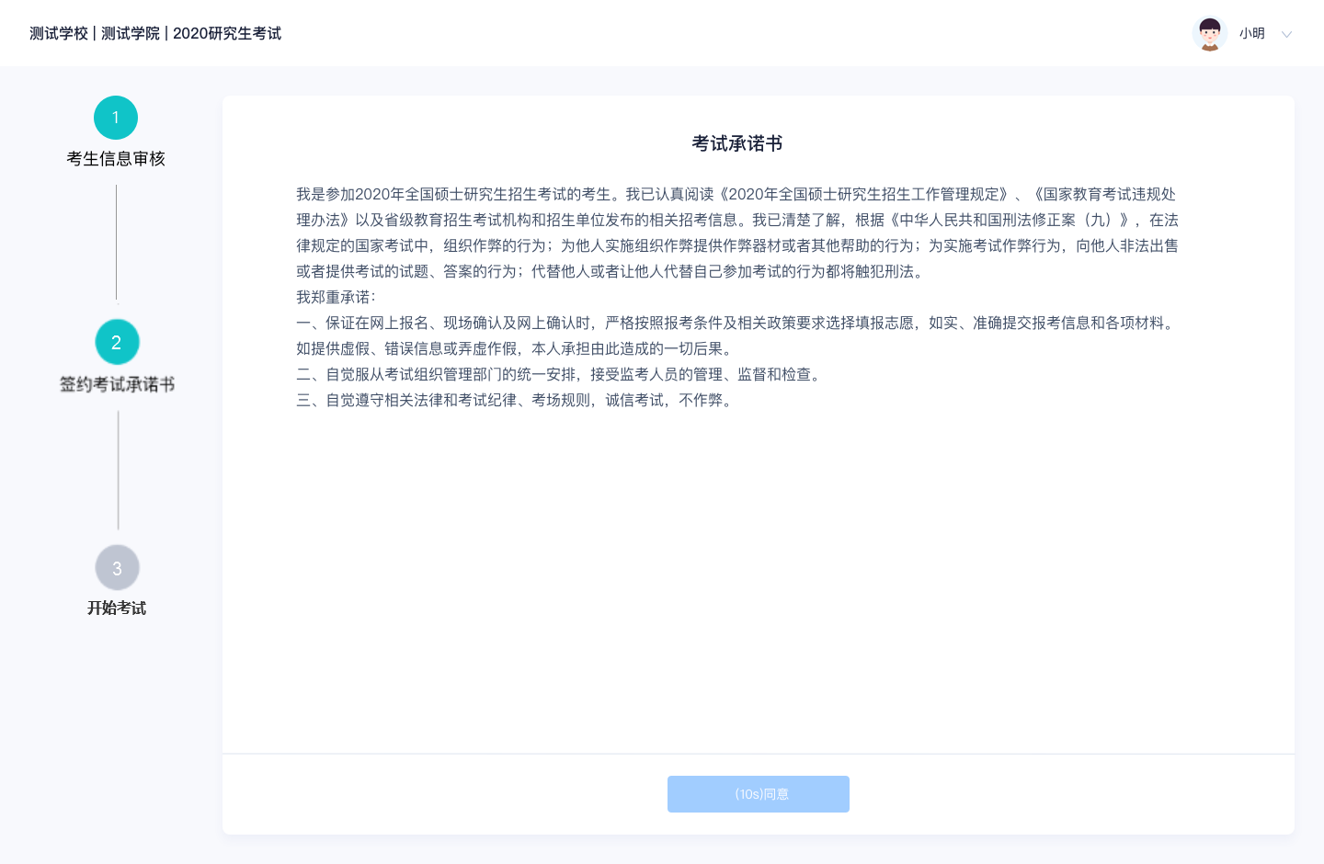Select 2020研究生考试 in the header
This screenshot has height=864, width=1324.
pyautogui.click(x=227, y=34)
